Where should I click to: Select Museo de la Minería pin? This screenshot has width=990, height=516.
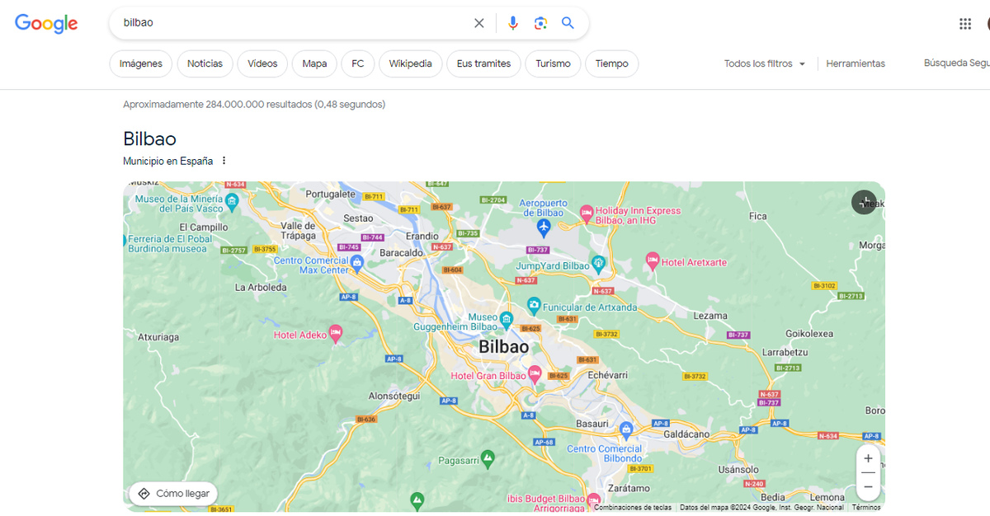(233, 200)
